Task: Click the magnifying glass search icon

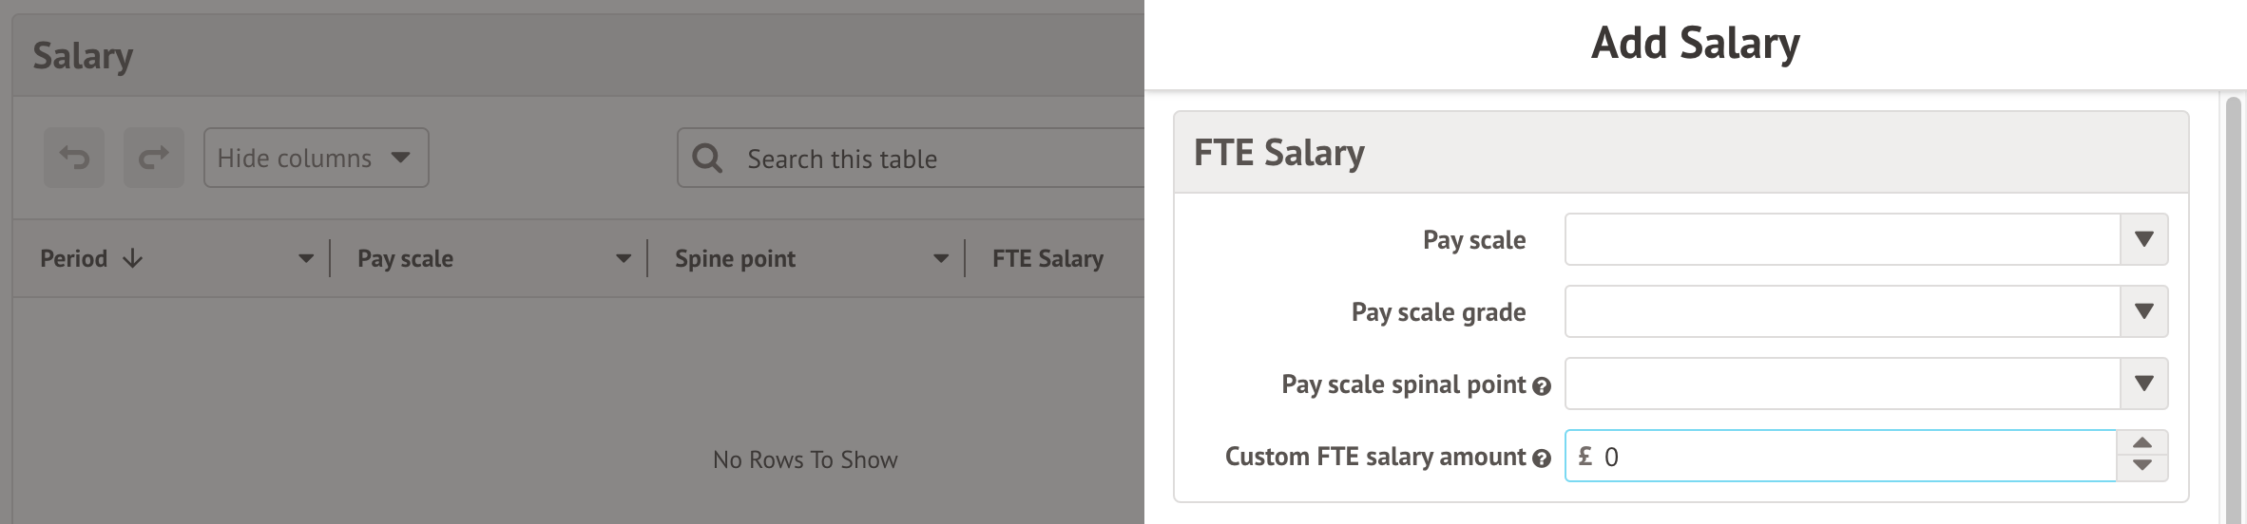Action: click(x=707, y=158)
